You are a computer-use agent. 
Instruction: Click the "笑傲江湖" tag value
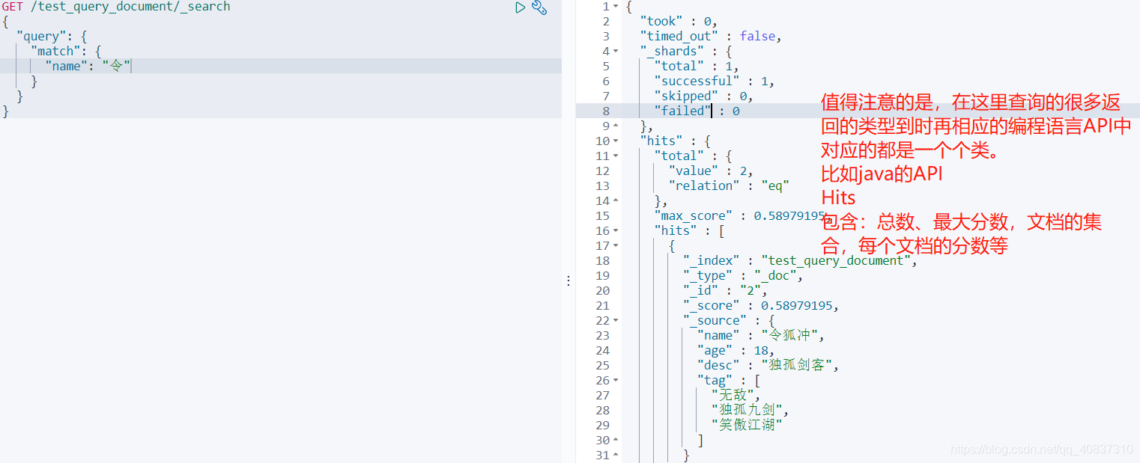[746, 425]
